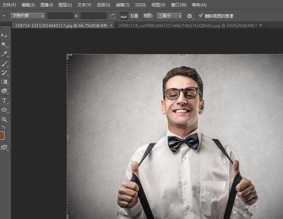Screen dimensions: 283x219
Task: Click the crop width input field
Action: pyautogui.click(x=60, y=16)
